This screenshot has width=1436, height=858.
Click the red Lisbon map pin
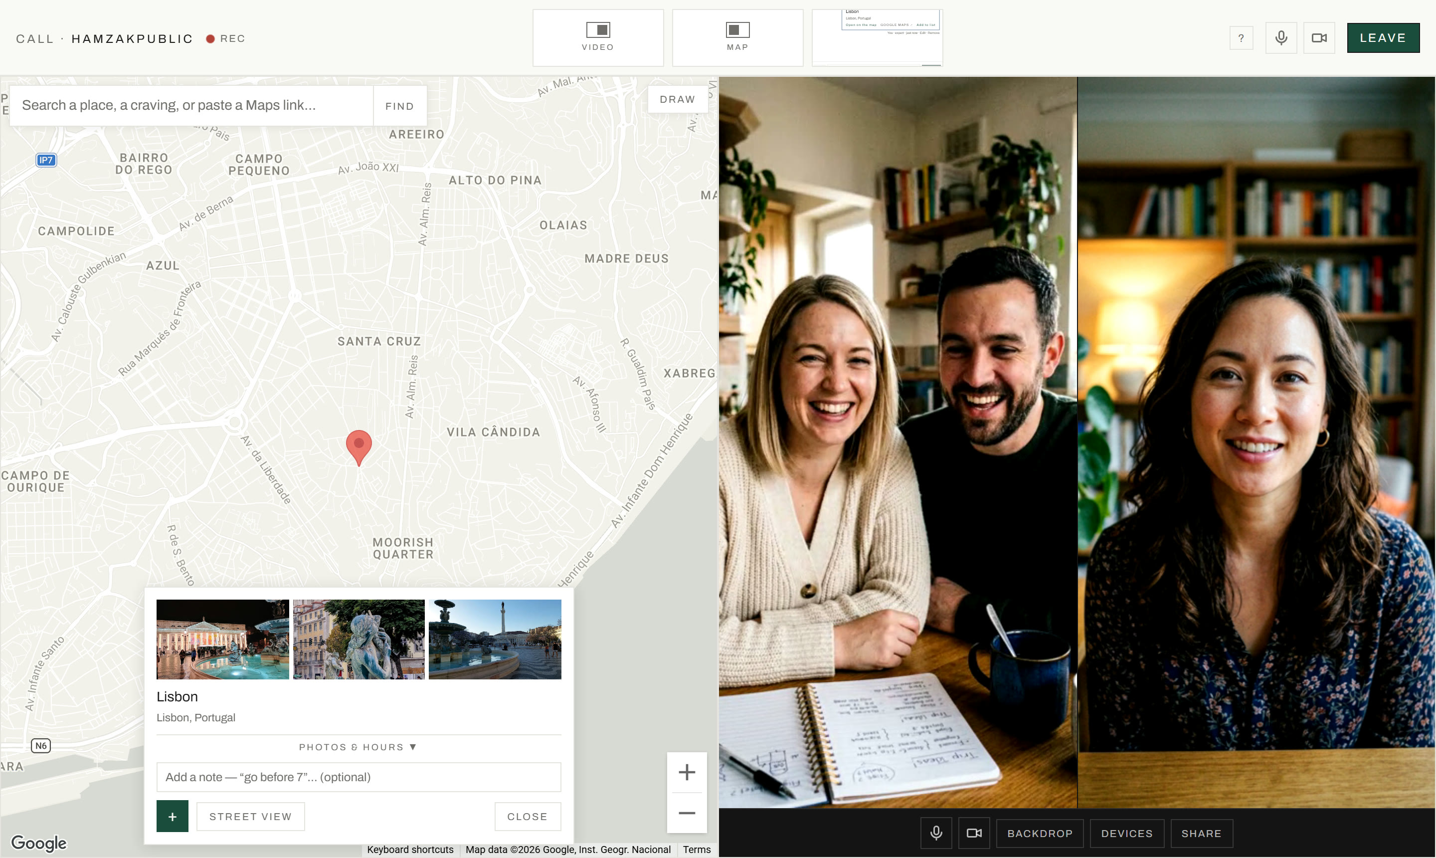(359, 447)
